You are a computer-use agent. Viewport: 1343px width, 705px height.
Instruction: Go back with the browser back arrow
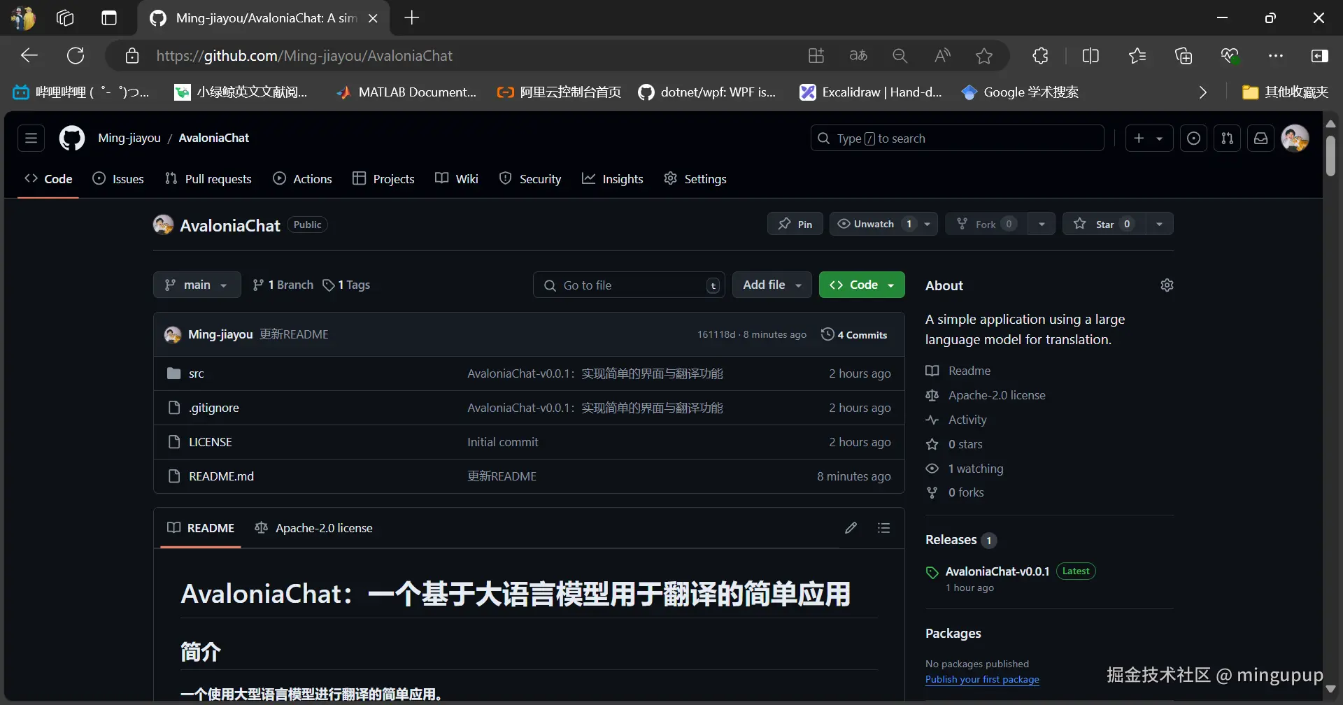29,56
